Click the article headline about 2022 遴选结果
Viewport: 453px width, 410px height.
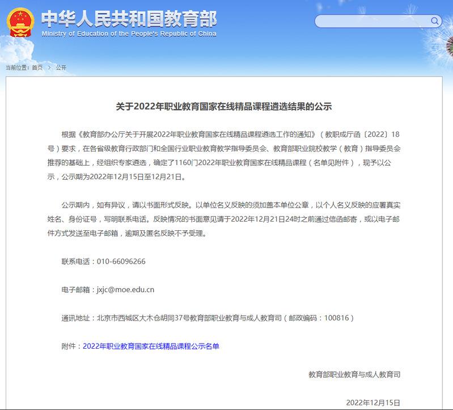point(224,106)
